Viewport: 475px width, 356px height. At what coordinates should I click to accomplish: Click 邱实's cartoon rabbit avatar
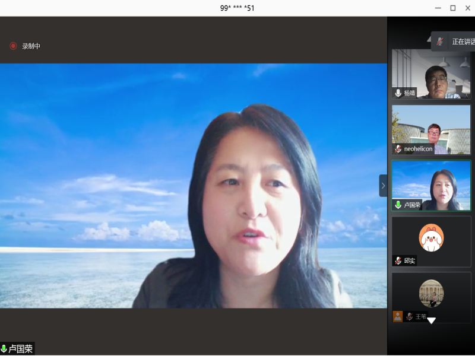[431, 237]
